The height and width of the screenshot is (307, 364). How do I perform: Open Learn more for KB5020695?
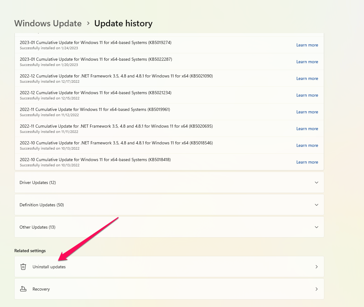pos(307,129)
